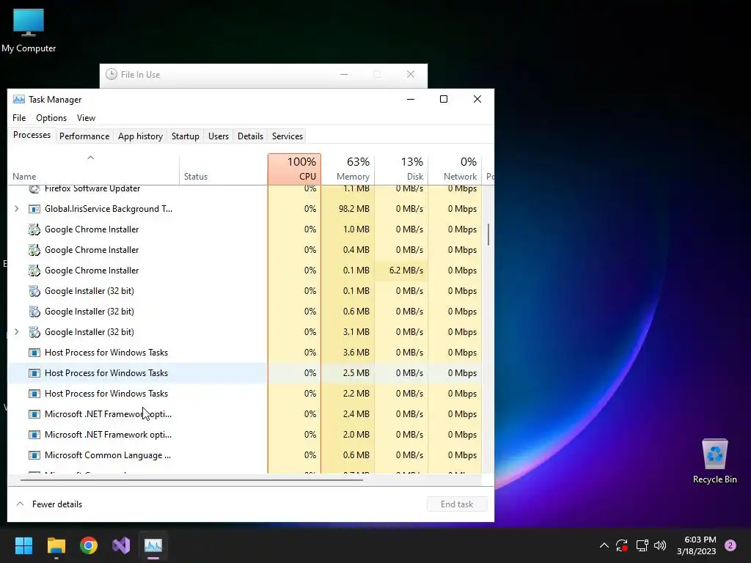Open File Explorer from the taskbar

56,545
